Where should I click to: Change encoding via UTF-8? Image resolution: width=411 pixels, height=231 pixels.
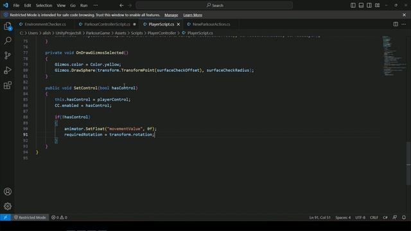click(x=360, y=218)
